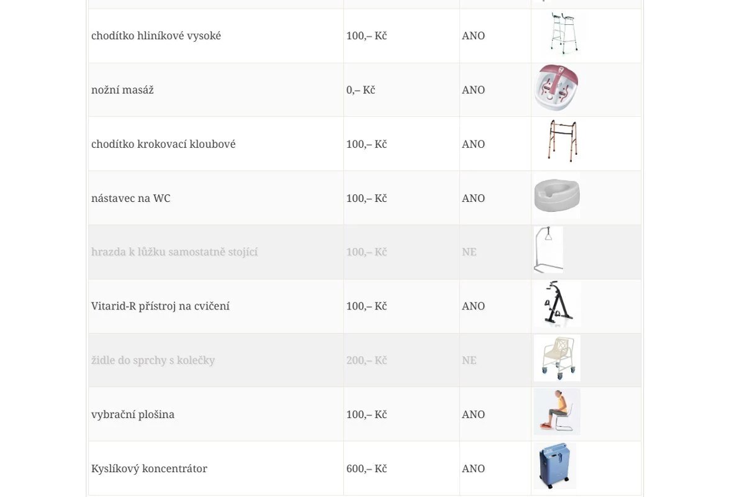745x497 pixels.
Task: Click greyed 'židle do sprchy s kolečky'
Action: click(x=153, y=360)
